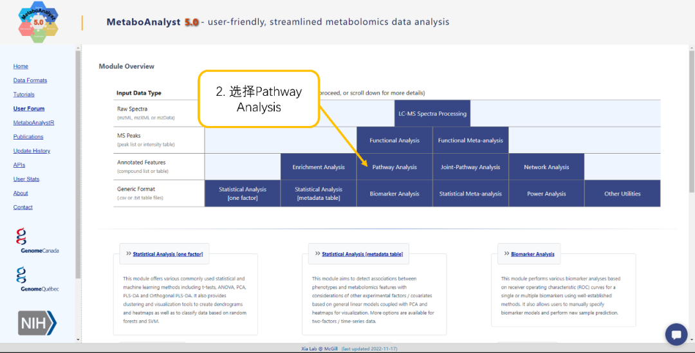Open the Data Formats sidebar link
This screenshot has height=353, width=695.
(x=30, y=80)
